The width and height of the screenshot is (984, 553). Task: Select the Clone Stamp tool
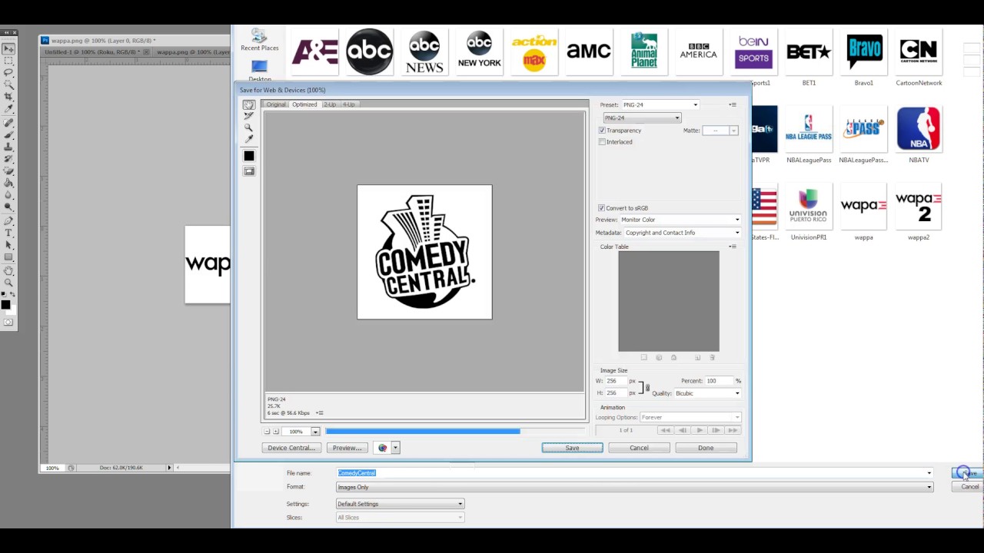click(8, 147)
